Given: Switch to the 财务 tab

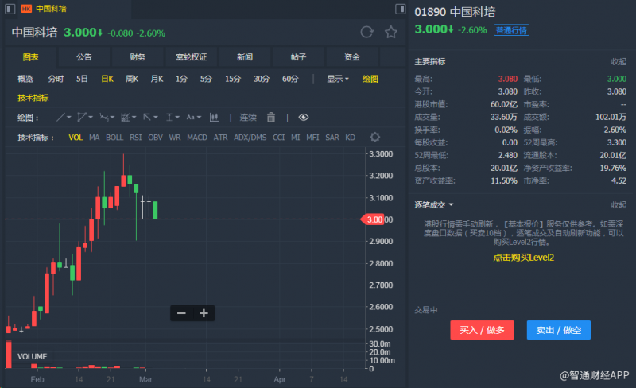Looking at the screenshot, I should coord(138,57).
